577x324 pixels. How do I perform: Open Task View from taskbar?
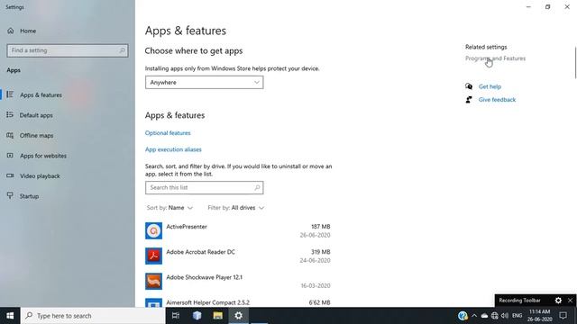(176, 316)
